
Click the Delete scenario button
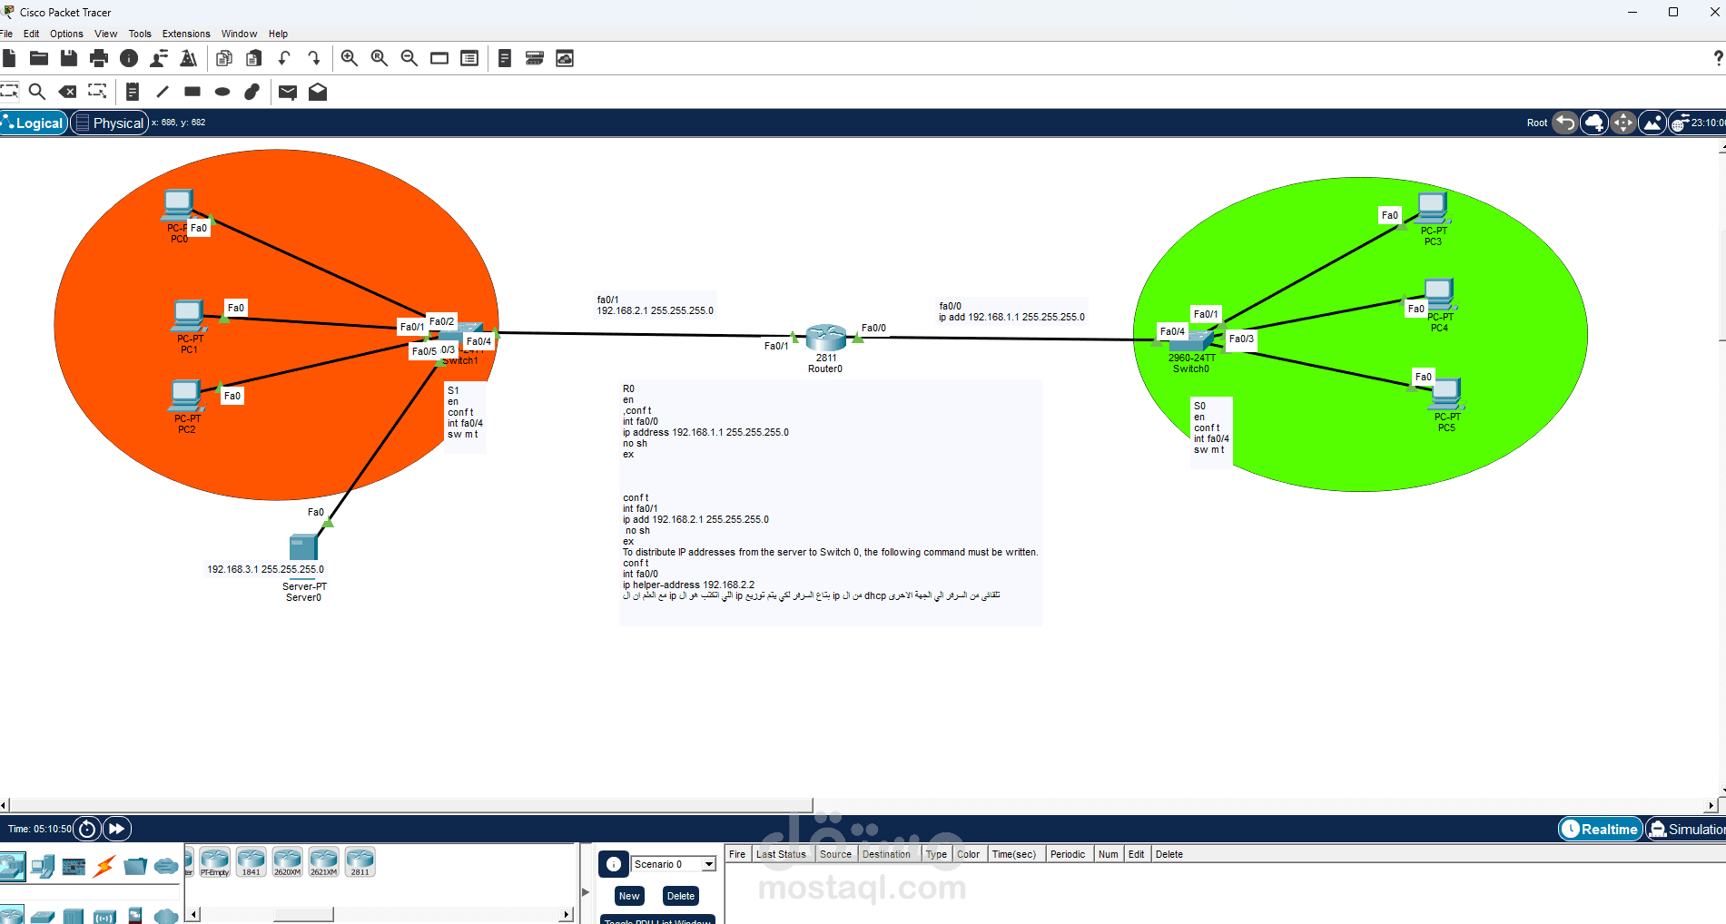pyautogui.click(x=681, y=896)
